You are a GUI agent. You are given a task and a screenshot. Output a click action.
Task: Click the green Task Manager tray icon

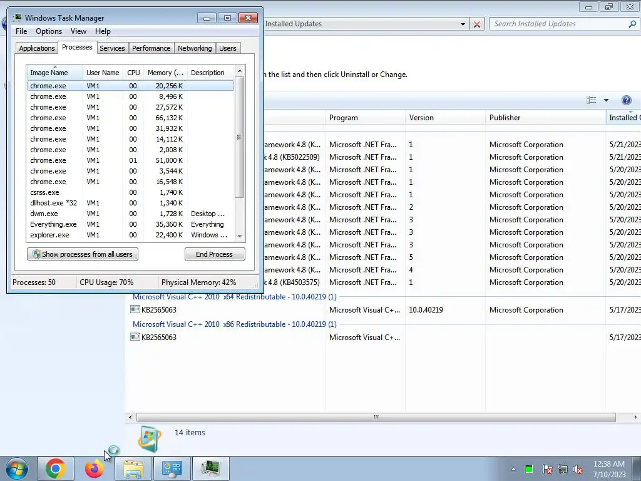point(529,469)
